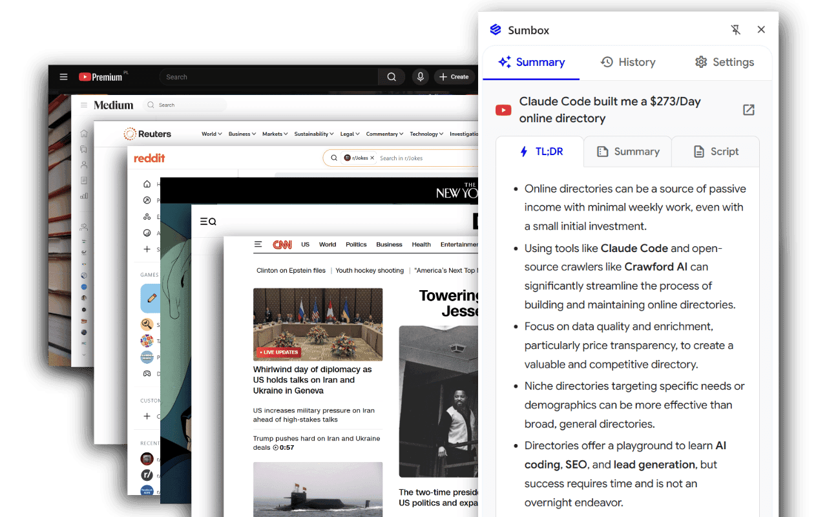Open CNN Business section

[x=389, y=244]
